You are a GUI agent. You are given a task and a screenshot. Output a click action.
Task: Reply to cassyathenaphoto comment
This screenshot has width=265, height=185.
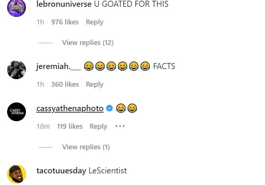(x=98, y=126)
